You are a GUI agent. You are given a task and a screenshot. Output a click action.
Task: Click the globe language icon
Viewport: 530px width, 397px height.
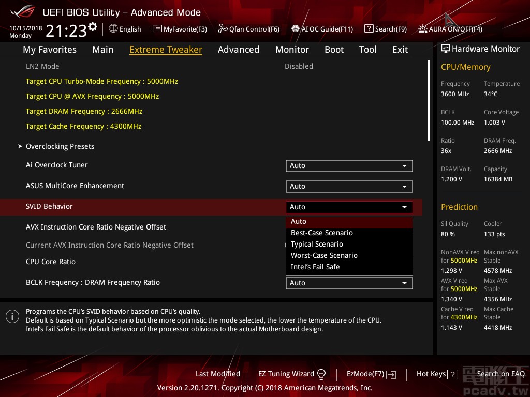pos(113,29)
